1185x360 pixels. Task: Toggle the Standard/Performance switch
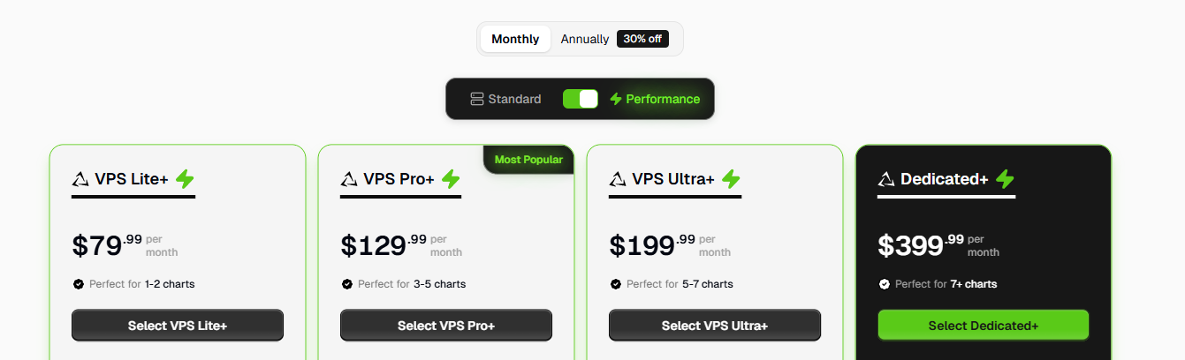[x=581, y=99]
